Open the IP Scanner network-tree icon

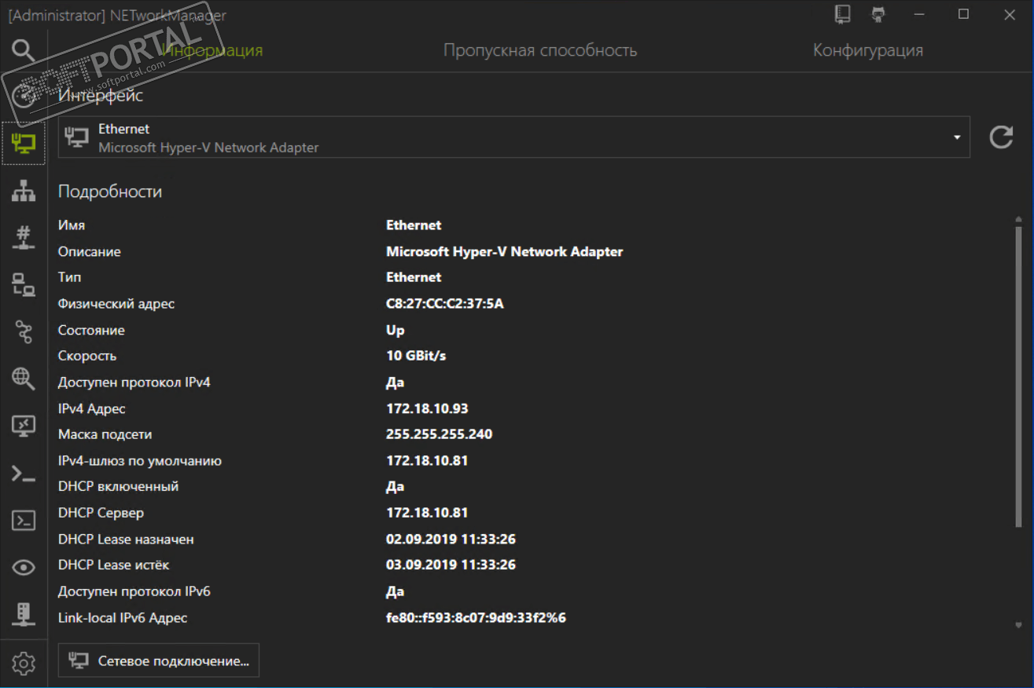pyautogui.click(x=24, y=190)
